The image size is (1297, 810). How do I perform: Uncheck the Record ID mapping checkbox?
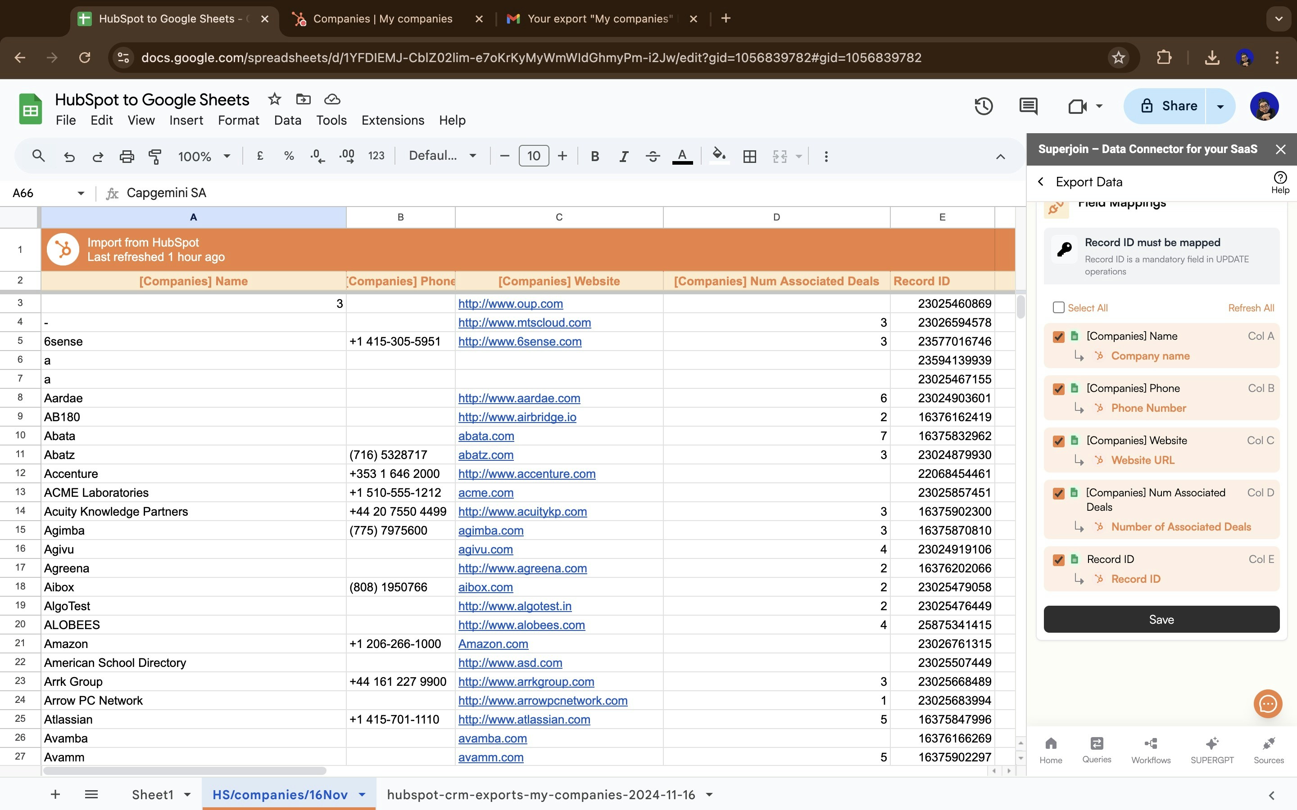pos(1058,560)
